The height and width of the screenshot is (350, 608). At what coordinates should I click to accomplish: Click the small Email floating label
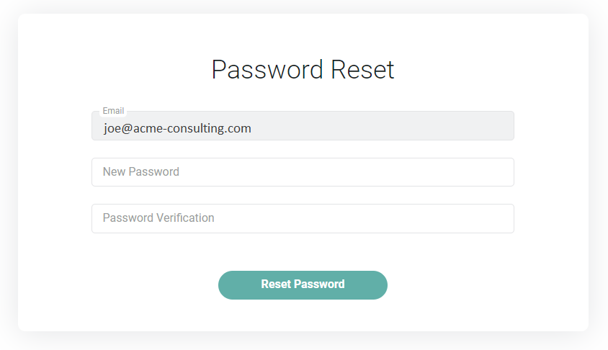tap(113, 111)
